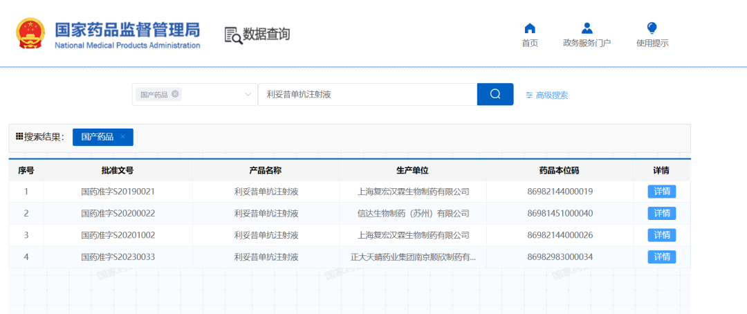Click the 详情 column header
Screen dimensions: 747x314
(x=661, y=171)
